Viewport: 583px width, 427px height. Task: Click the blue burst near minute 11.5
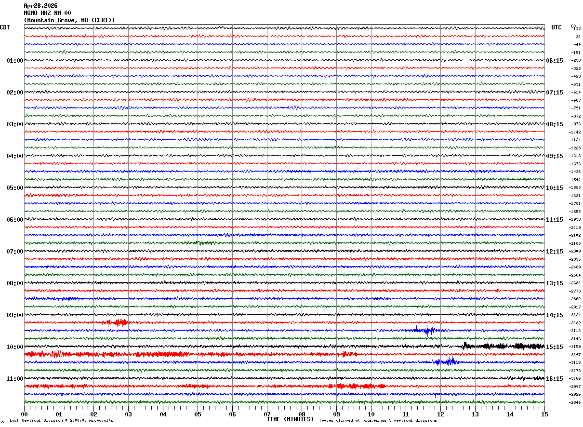(x=425, y=330)
